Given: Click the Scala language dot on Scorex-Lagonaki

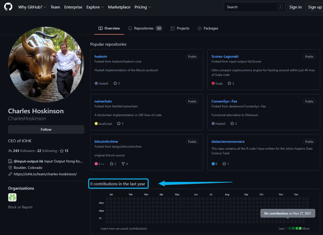Looking at the screenshot, I should 213,83.
